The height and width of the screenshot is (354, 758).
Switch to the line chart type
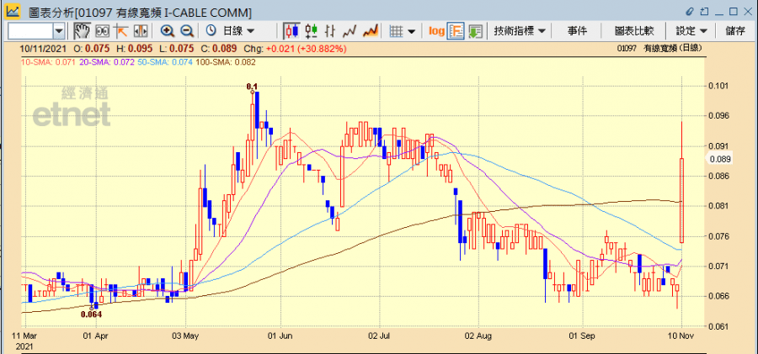(x=350, y=31)
